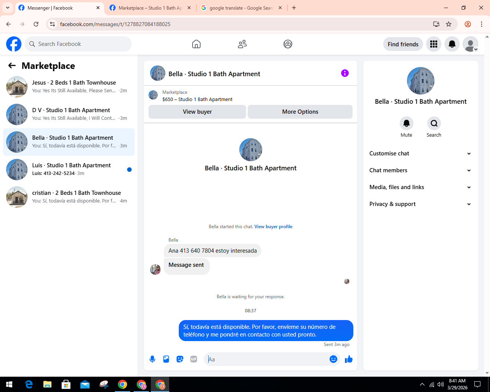Open the Windows Start menu
The height and width of the screenshot is (392, 490).
pos(9,384)
